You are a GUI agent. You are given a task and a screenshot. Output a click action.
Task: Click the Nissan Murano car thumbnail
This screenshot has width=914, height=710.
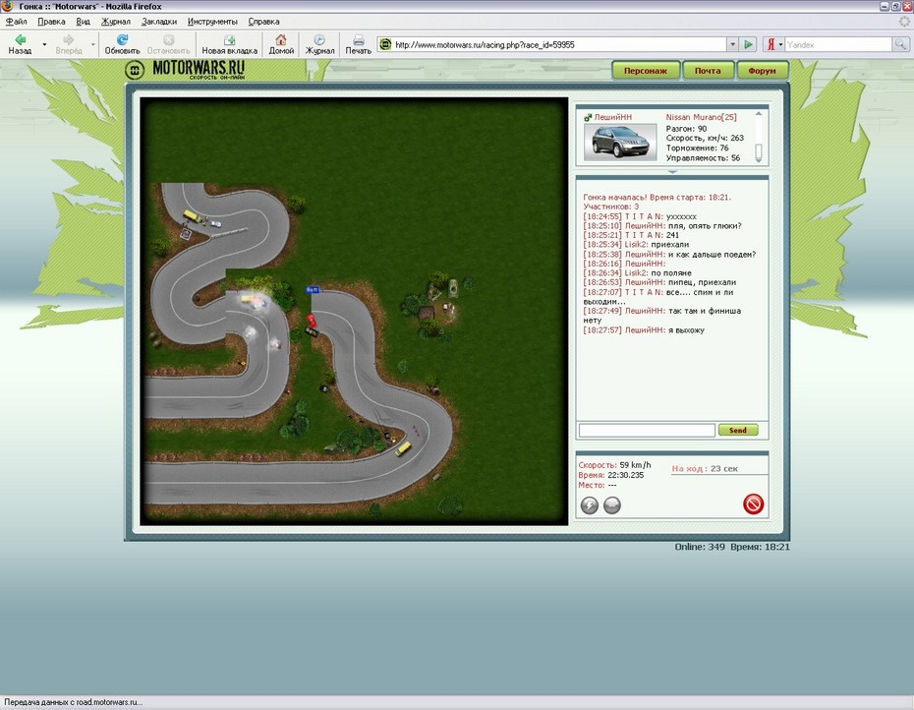(x=620, y=142)
